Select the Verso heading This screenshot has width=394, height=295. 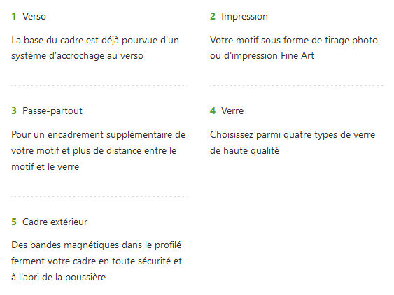click(34, 17)
